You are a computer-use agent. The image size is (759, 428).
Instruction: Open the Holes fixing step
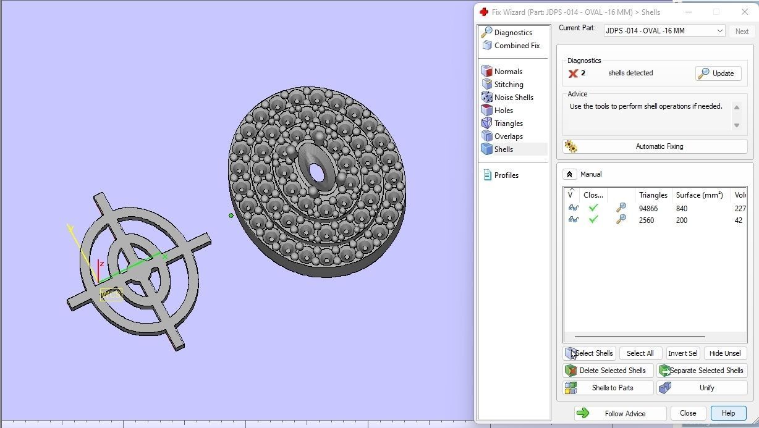tap(498, 110)
